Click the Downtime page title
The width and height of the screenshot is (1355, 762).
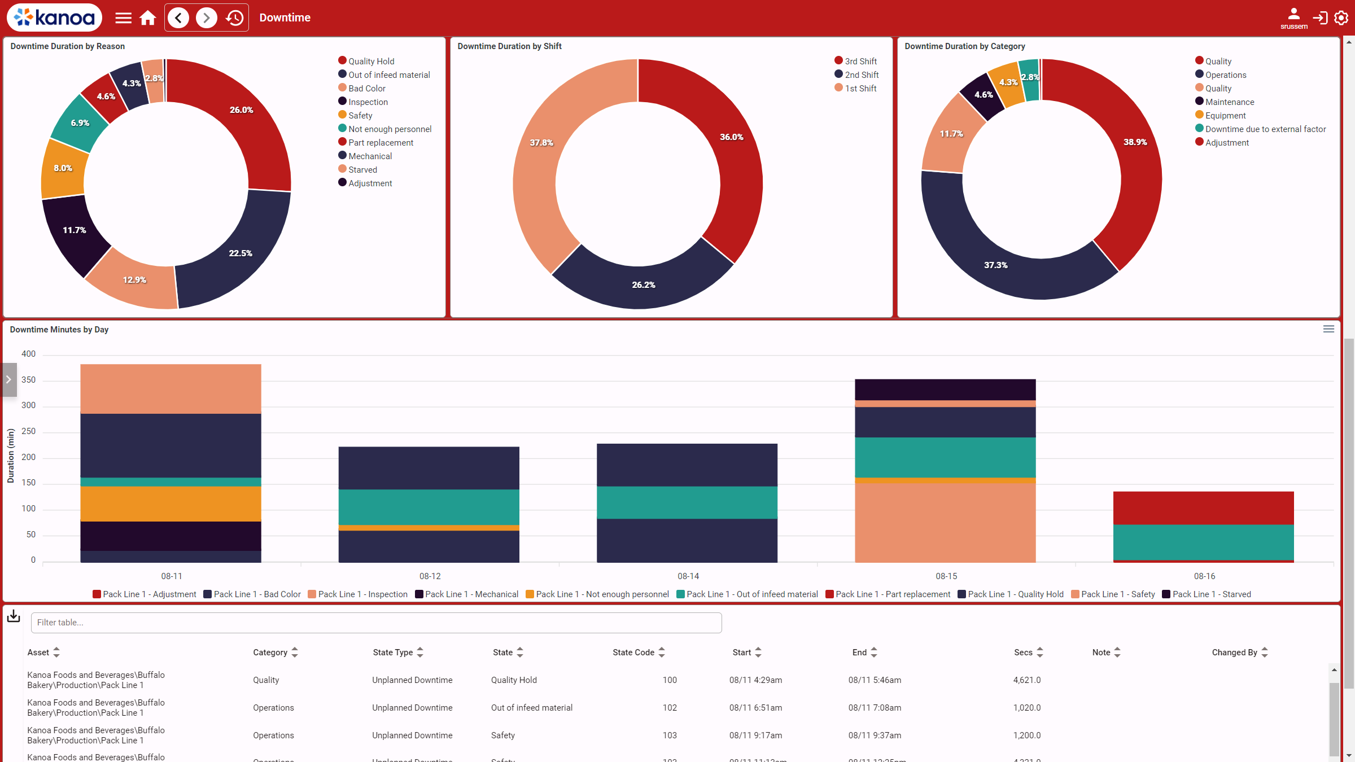pos(285,17)
